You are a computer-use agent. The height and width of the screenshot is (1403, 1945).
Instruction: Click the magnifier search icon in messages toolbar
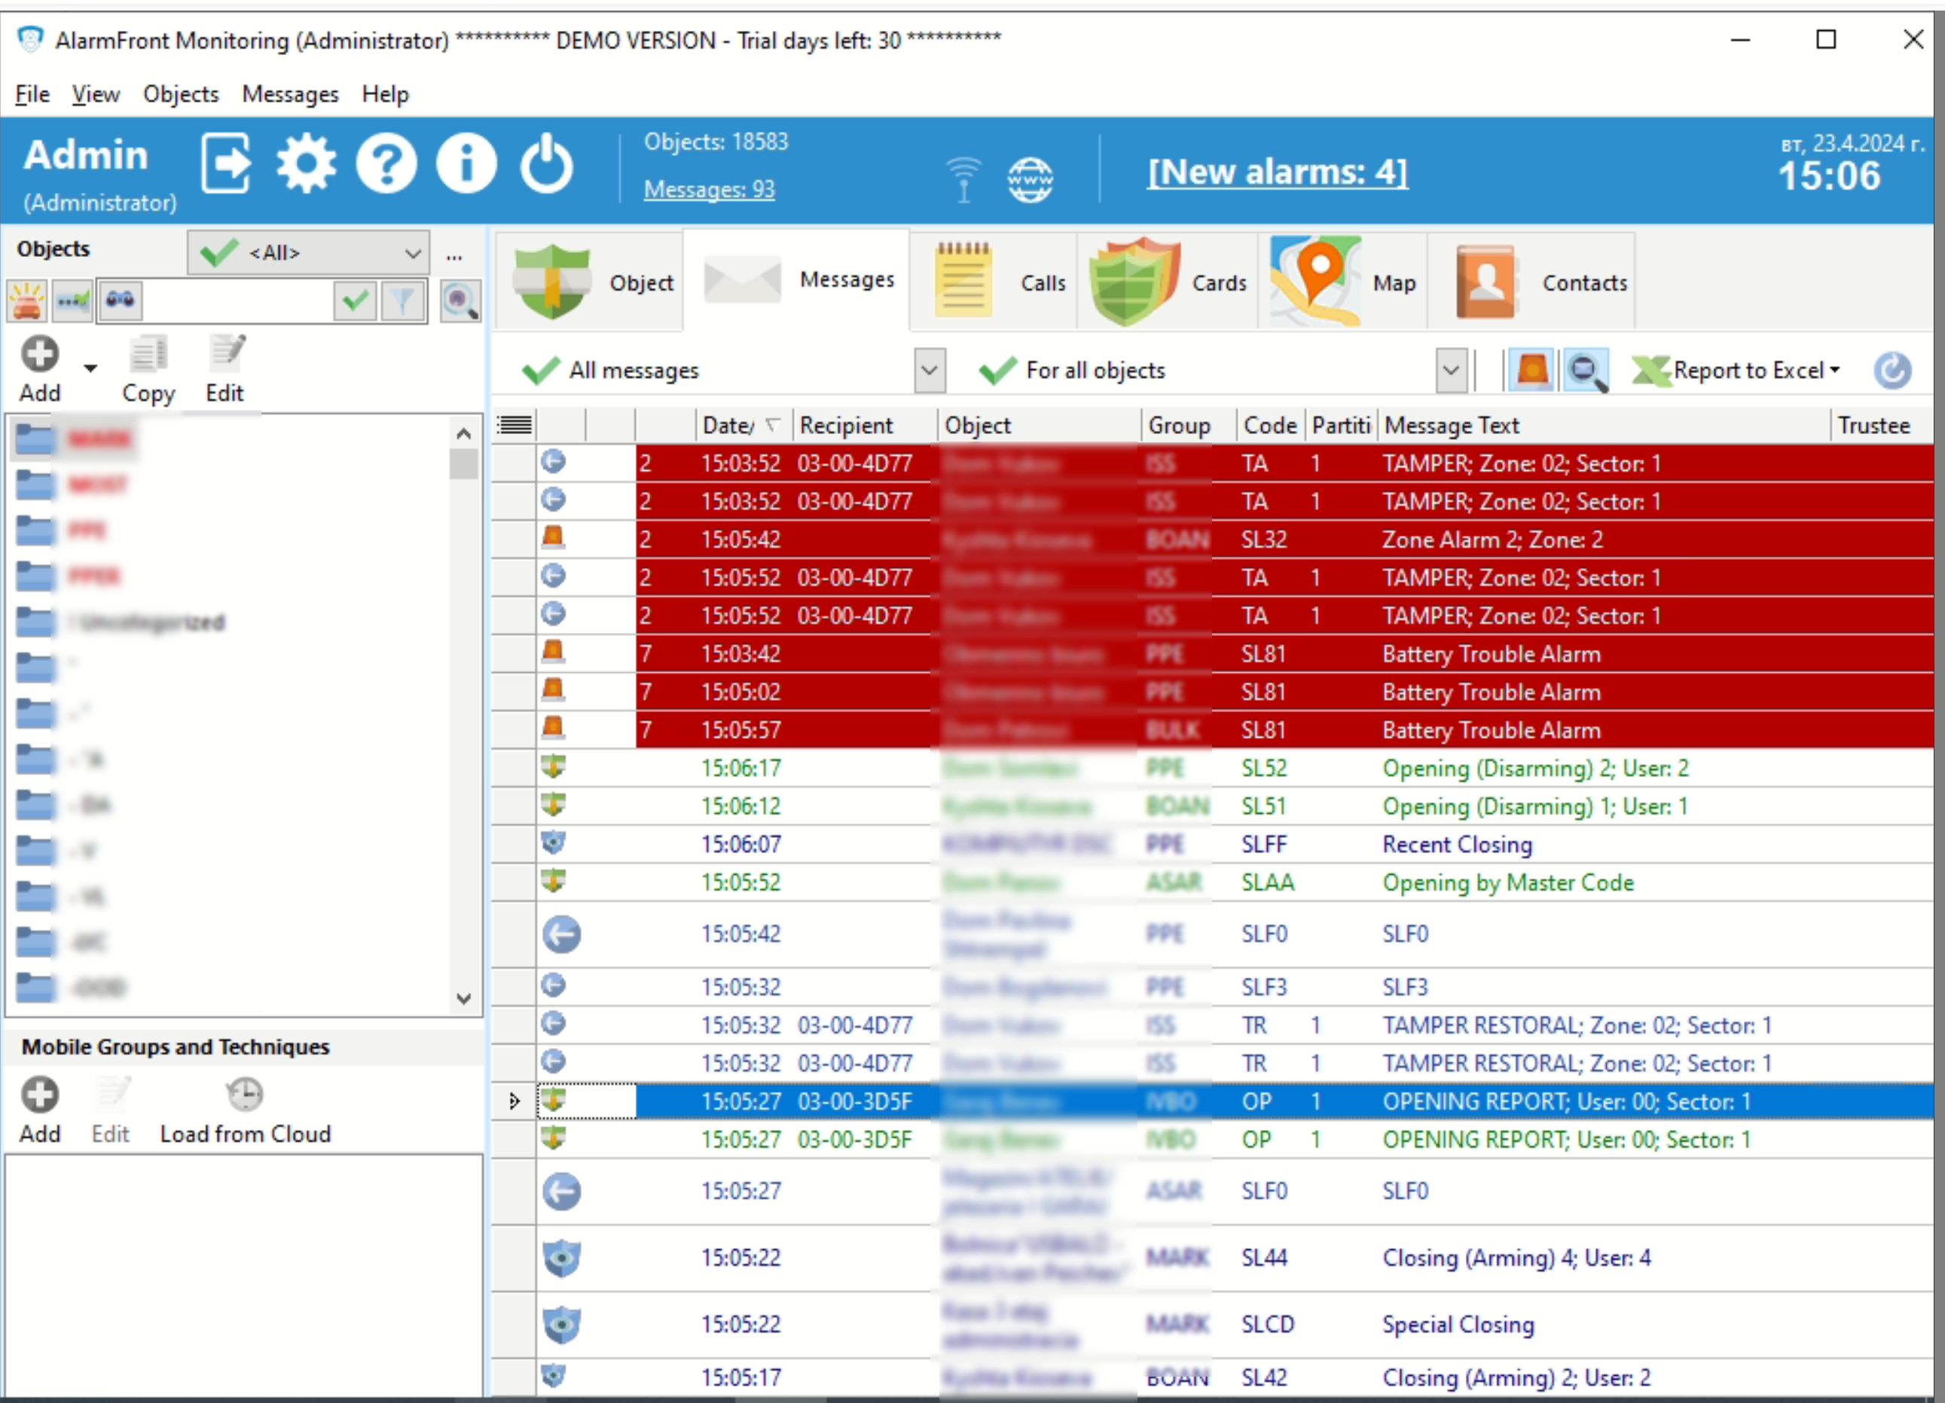coord(1586,371)
